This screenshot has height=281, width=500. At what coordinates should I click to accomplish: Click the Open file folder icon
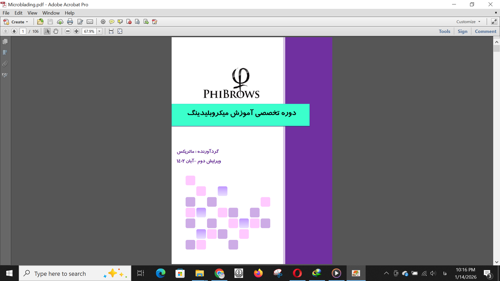[x=40, y=22]
